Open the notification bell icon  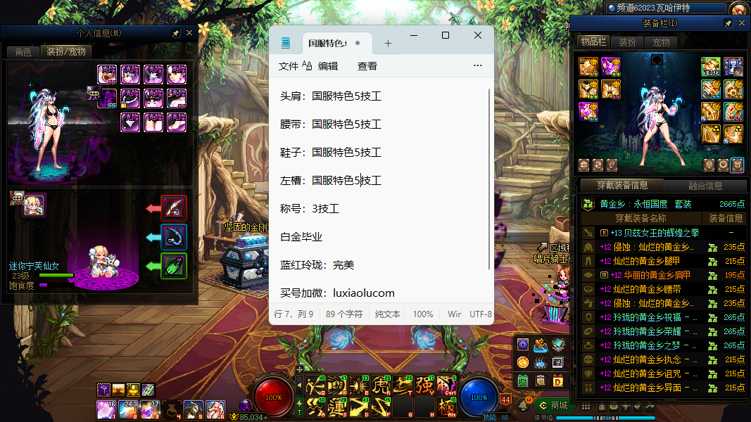tap(522, 404)
